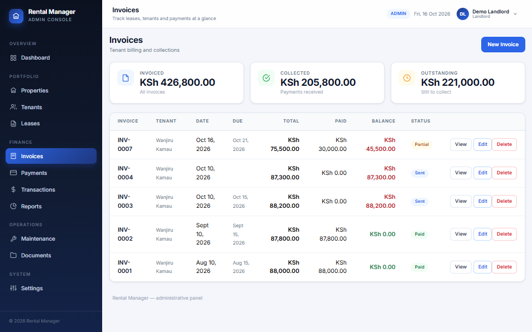This screenshot has width=532, height=332.
Task: Click the Invoiced card file icon
Action: pos(126,78)
